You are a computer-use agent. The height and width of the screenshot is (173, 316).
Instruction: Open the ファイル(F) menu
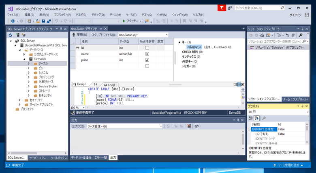(13, 15)
